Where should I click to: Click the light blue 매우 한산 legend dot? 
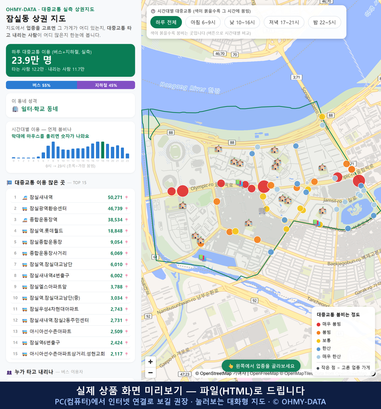[x=318, y=357]
